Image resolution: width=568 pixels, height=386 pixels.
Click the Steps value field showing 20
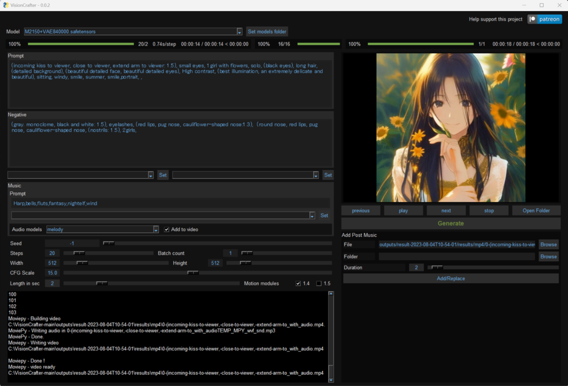[x=52, y=253]
